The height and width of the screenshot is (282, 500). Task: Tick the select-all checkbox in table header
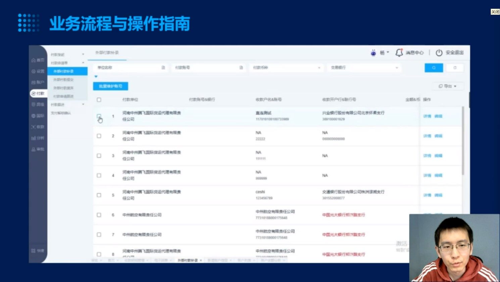pyautogui.click(x=99, y=100)
